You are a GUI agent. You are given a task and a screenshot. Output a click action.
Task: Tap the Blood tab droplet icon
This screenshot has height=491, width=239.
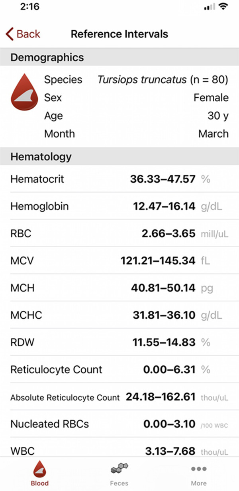[x=39, y=469]
